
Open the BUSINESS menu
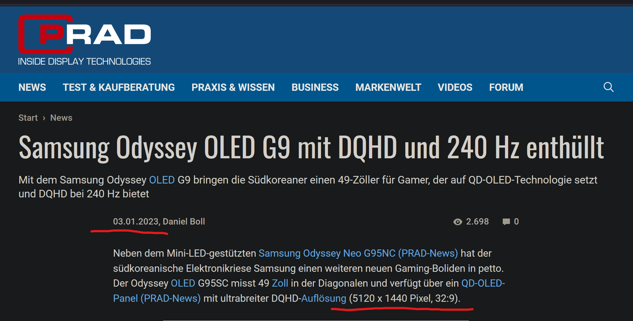[x=315, y=87]
